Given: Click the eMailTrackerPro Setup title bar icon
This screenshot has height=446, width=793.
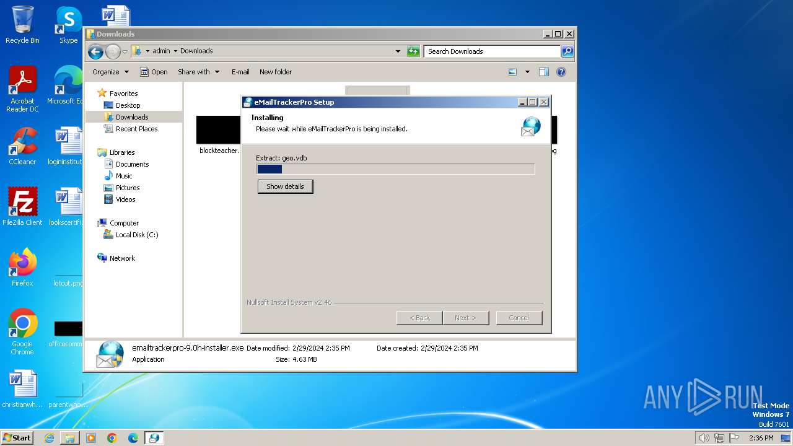Looking at the screenshot, I should (x=248, y=102).
